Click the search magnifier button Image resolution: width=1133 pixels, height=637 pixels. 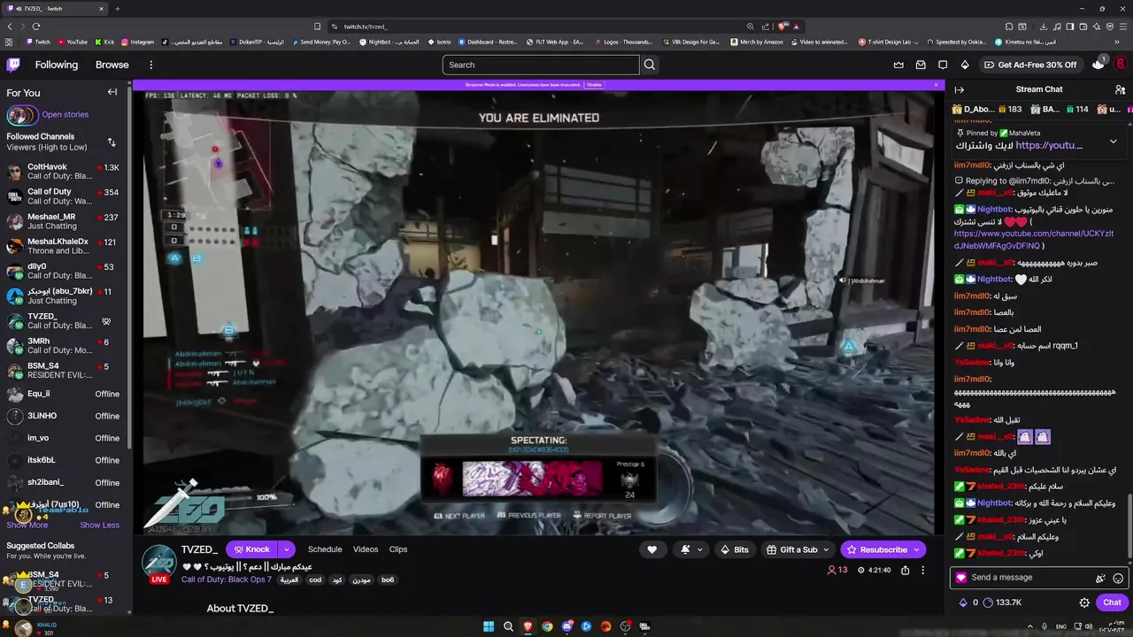(650, 65)
